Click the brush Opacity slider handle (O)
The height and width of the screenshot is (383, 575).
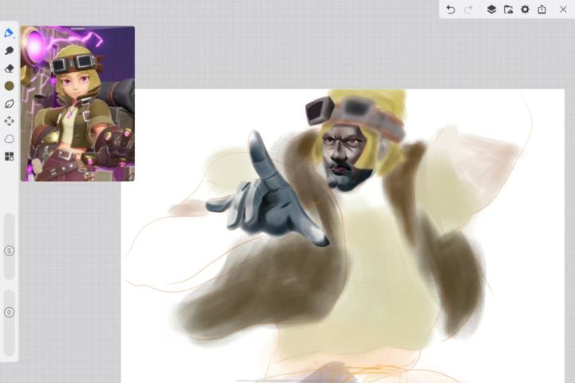tap(9, 312)
